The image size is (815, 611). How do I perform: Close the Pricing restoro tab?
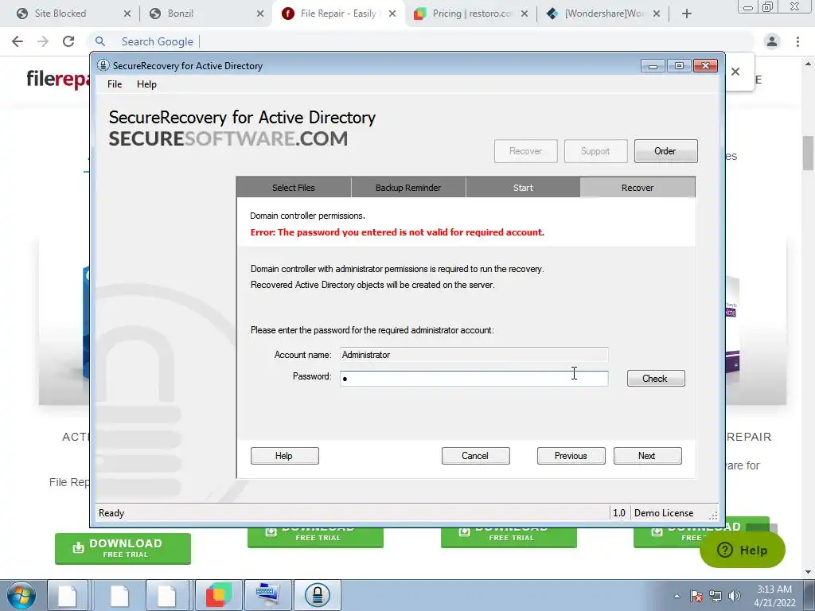[524, 14]
